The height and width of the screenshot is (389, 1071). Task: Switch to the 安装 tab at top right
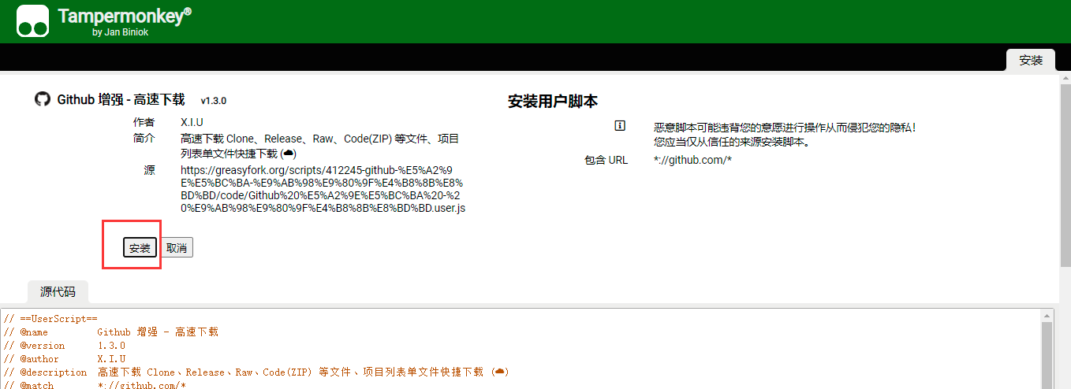click(x=1031, y=60)
